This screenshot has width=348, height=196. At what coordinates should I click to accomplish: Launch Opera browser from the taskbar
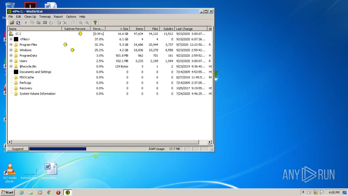point(58,192)
